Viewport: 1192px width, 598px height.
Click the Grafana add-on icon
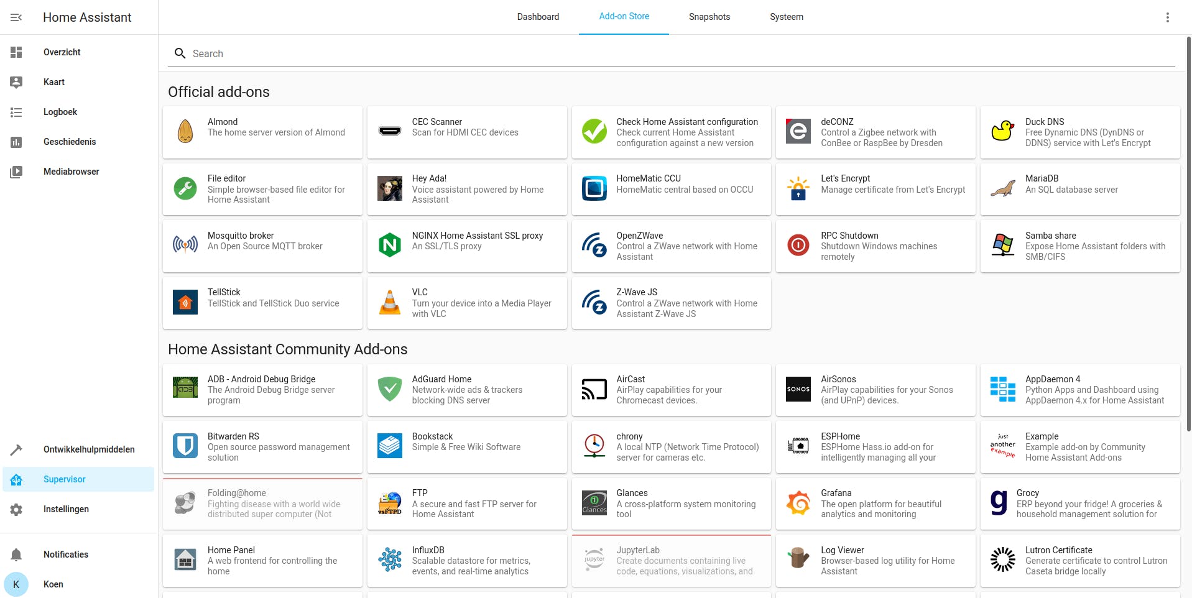click(x=798, y=503)
